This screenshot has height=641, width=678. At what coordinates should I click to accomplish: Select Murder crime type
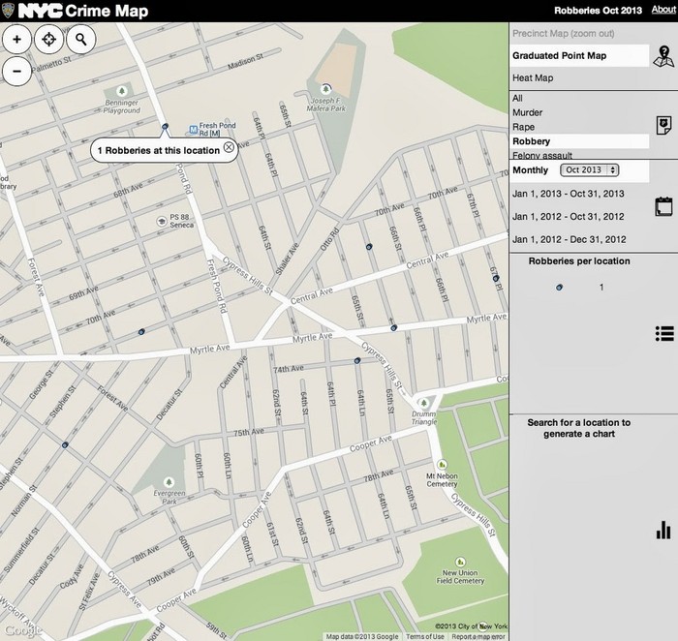tap(527, 113)
